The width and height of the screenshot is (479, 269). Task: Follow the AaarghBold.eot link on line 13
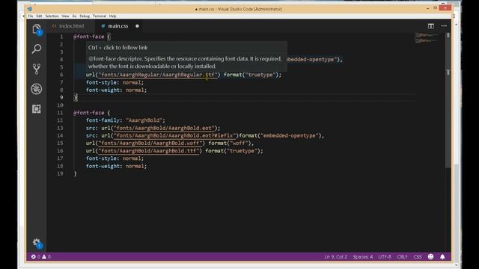click(164, 128)
